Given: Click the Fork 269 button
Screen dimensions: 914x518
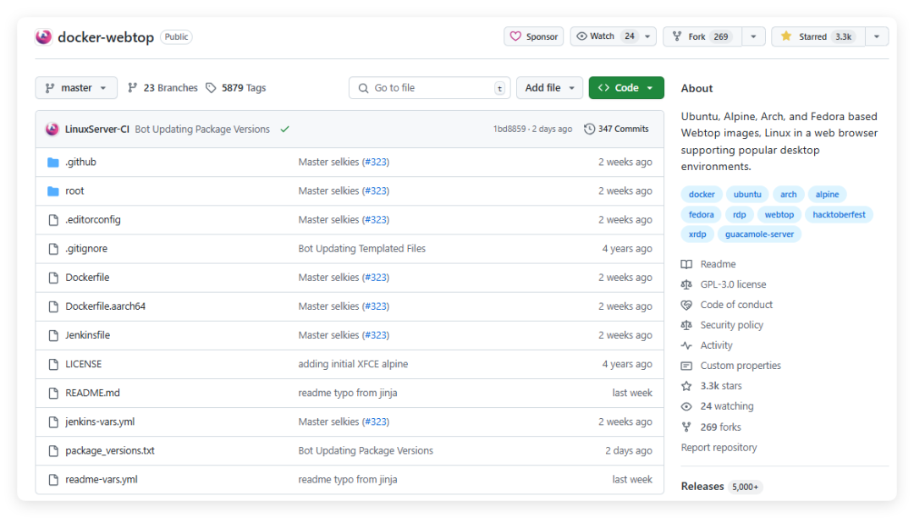Looking at the screenshot, I should (702, 36).
